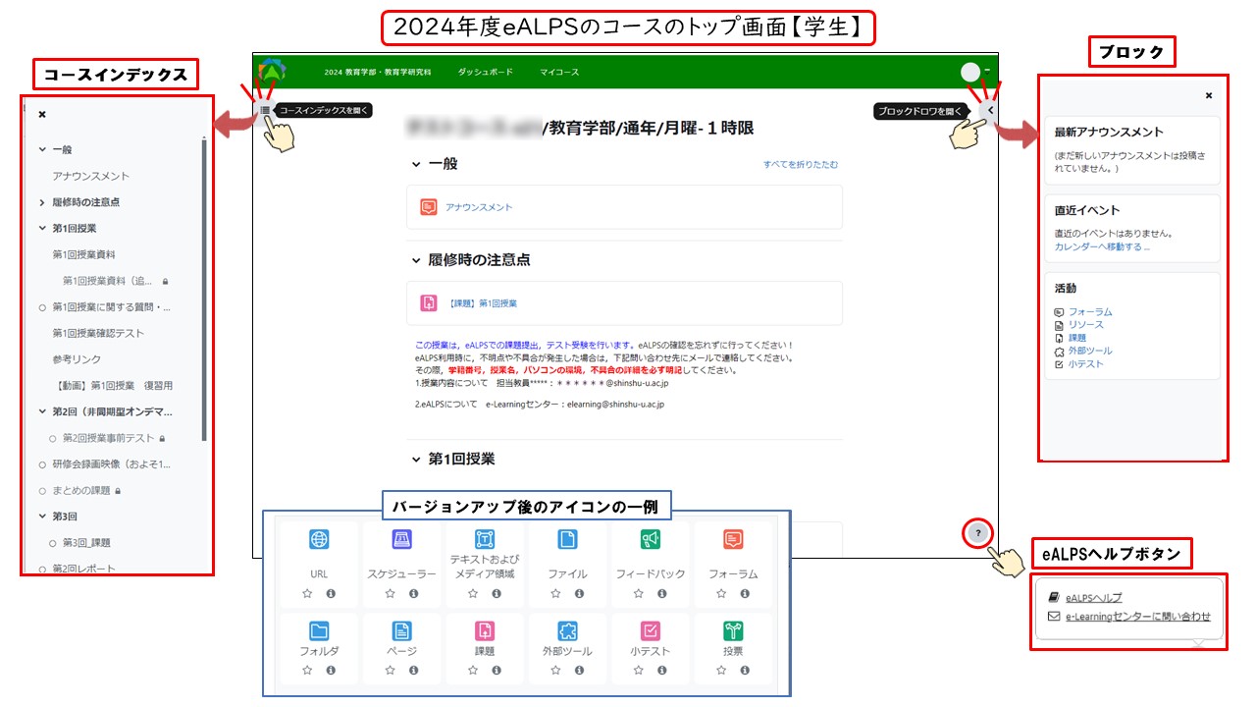Open アナウンスメント link on the course page
The width and height of the screenshot is (1256, 707).
tap(479, 207)
